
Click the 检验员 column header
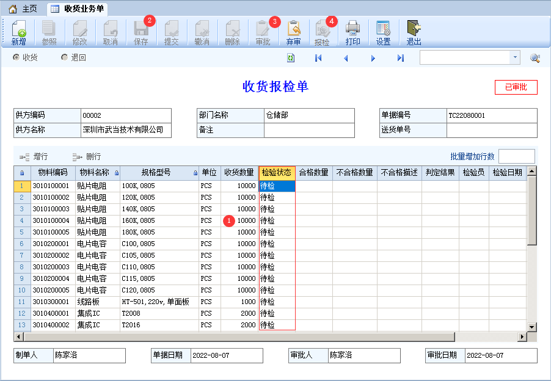tap(473, 173)
